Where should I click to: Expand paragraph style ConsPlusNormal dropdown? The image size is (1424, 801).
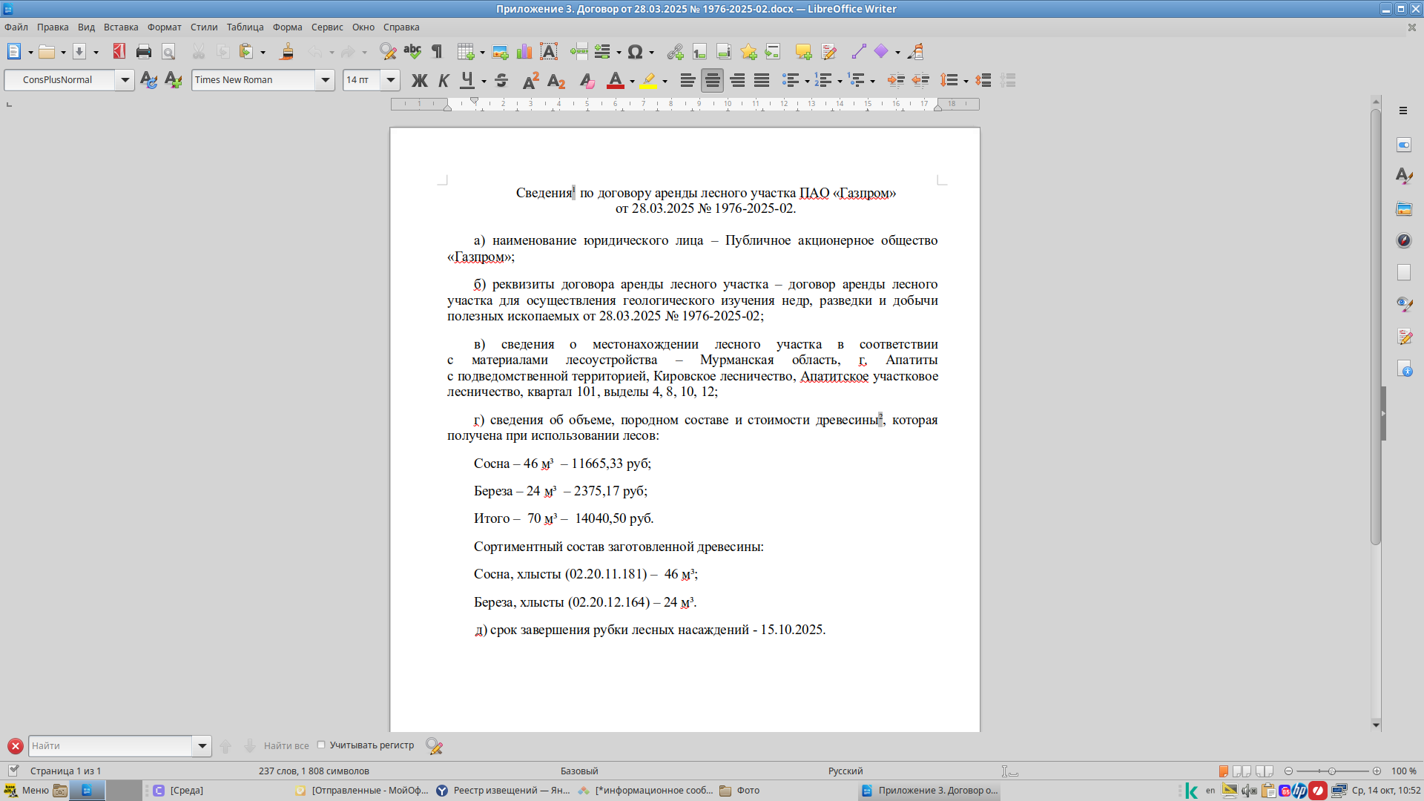pyautogui.click(x=125, y=80)
